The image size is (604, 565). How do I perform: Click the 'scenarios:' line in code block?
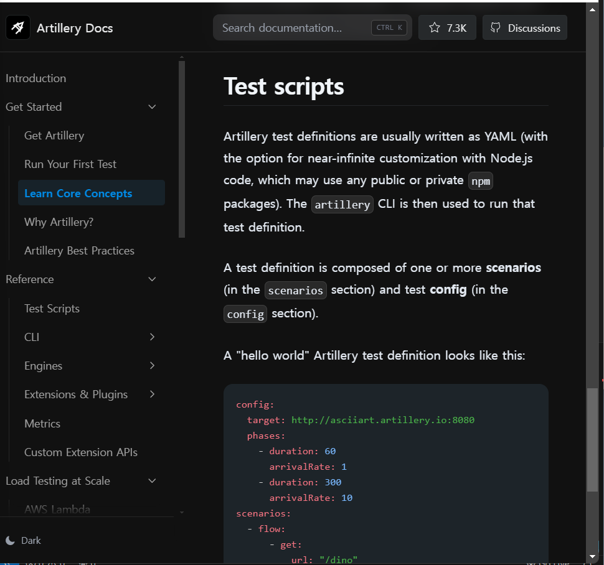[263, 513]
